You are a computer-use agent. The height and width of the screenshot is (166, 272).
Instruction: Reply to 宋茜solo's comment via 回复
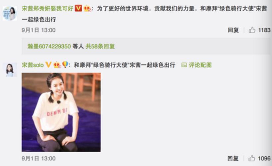[x=233, y=158]
